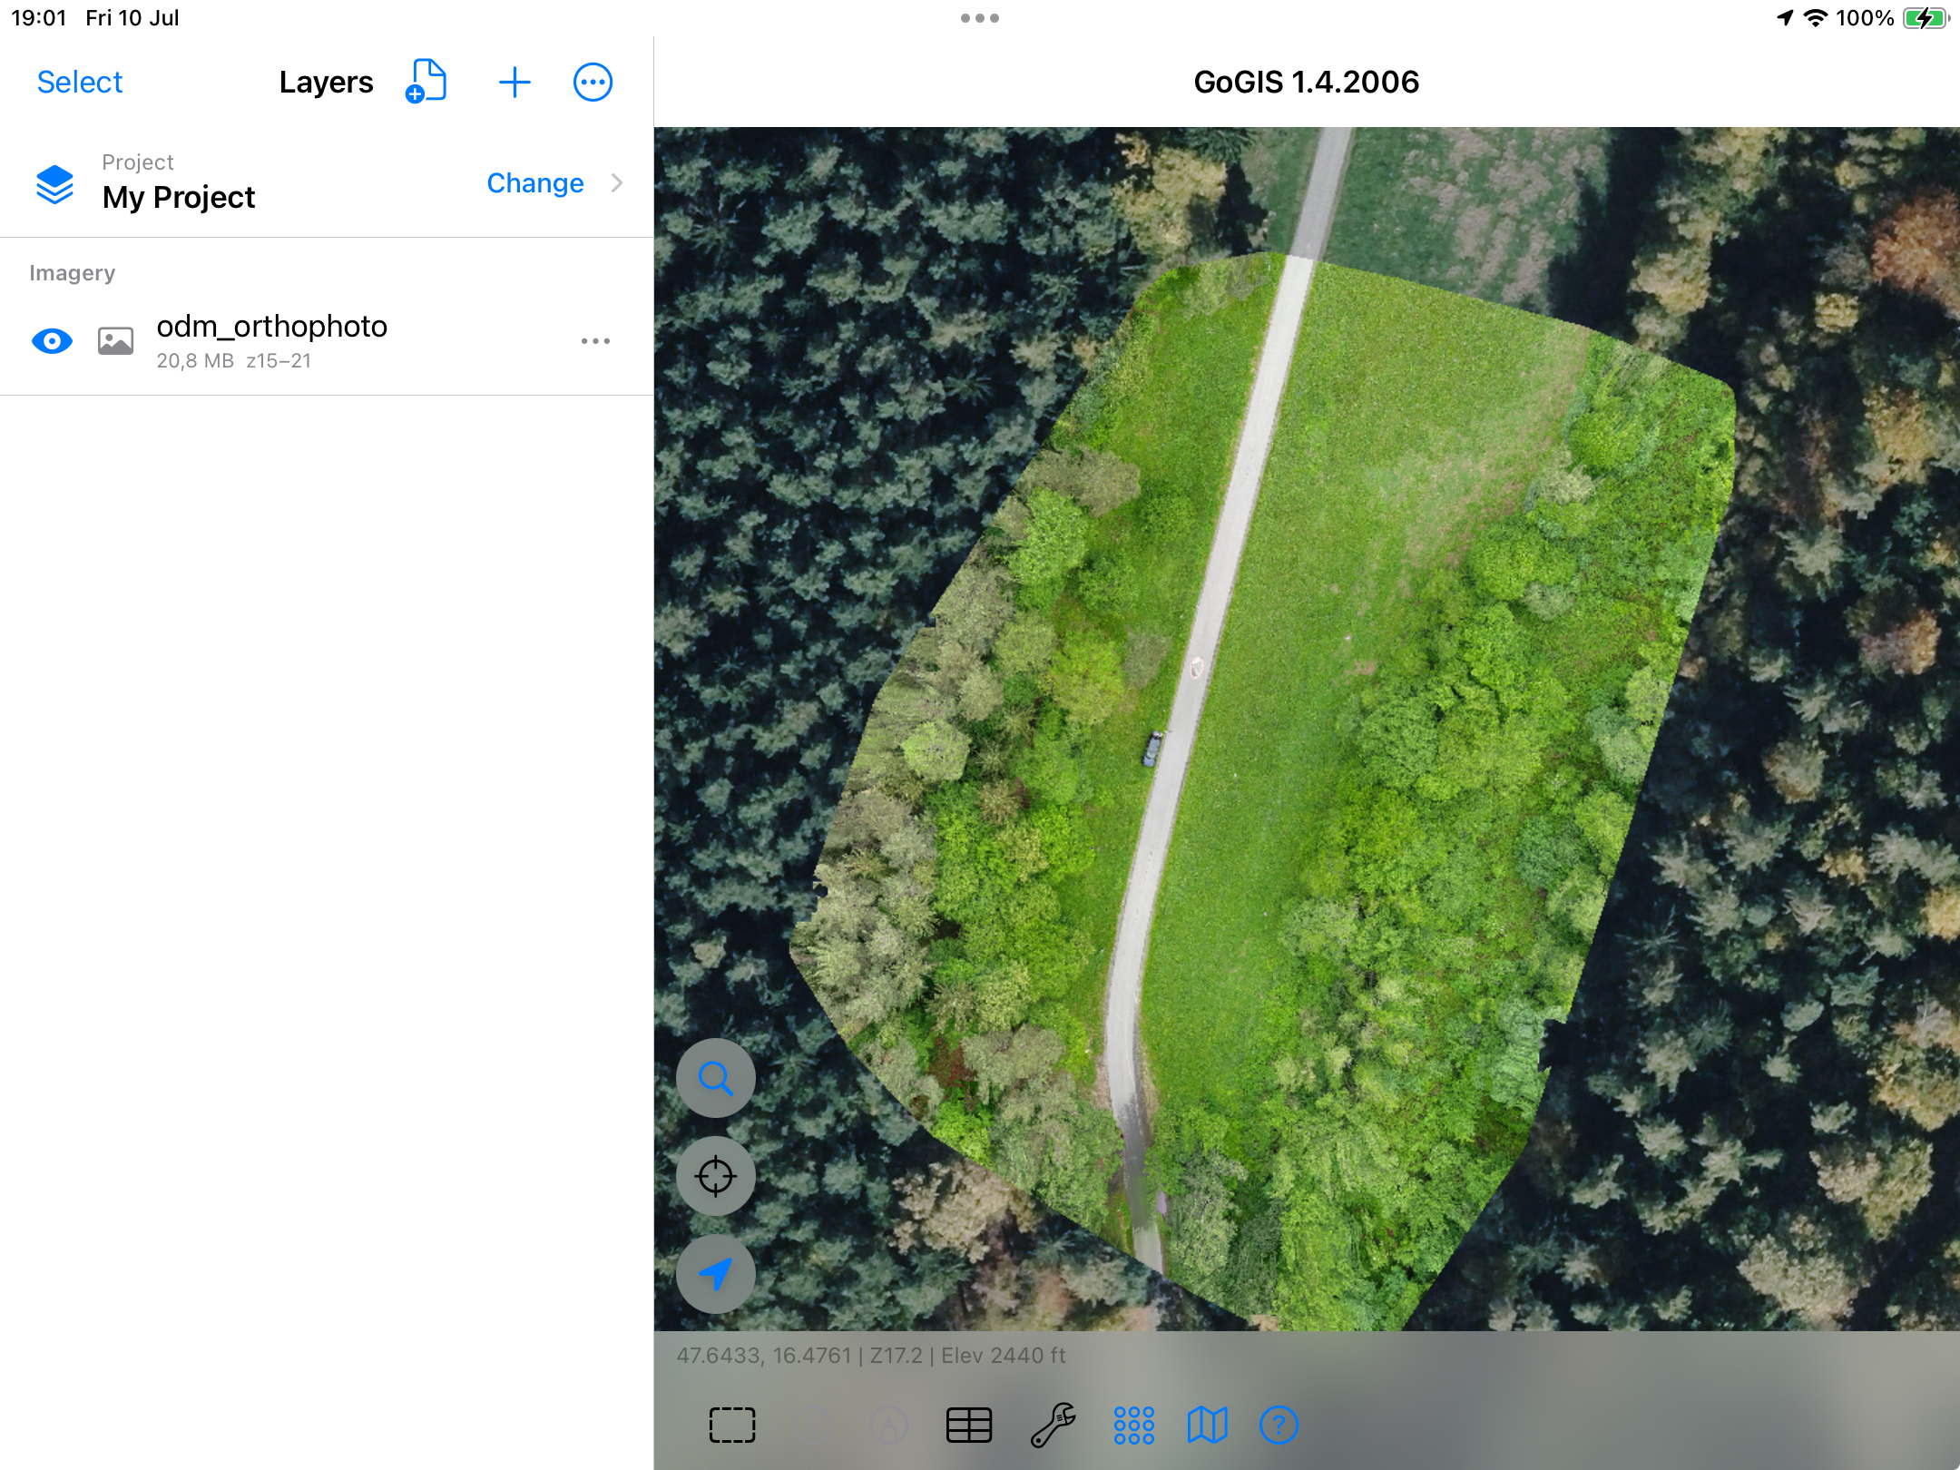
Task: Open help question mark icon
Action: (1279, 1425)
